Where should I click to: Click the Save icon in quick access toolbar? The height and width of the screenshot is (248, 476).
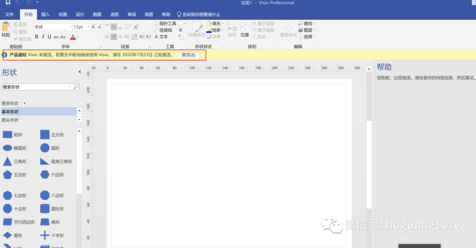pyautogui.click(x=8, y=2)
